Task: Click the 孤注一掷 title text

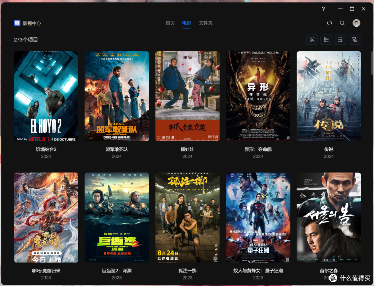Action: pyautogui.click(x=187, y=271)
